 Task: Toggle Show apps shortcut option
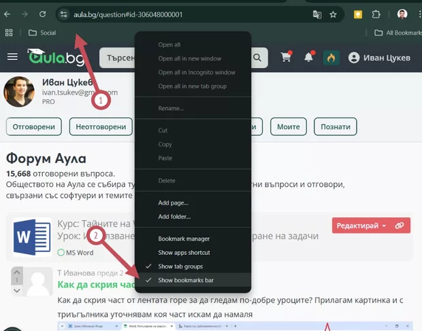pos(193,253)
